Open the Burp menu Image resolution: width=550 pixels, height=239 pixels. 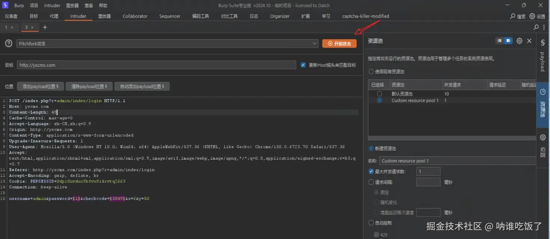click(19, 6)
